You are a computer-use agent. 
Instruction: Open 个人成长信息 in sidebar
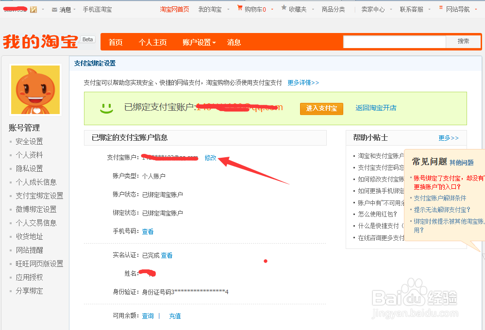36,182
